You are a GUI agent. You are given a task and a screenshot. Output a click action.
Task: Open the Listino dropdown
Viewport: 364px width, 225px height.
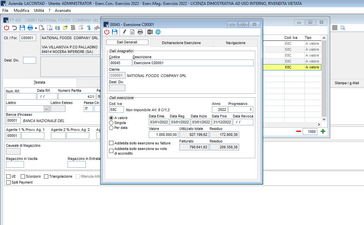point(46,109)
